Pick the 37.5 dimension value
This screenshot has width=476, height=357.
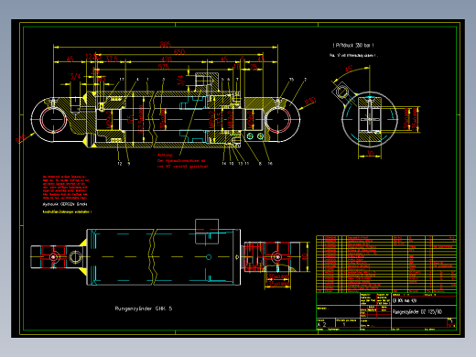pos(112,59)
